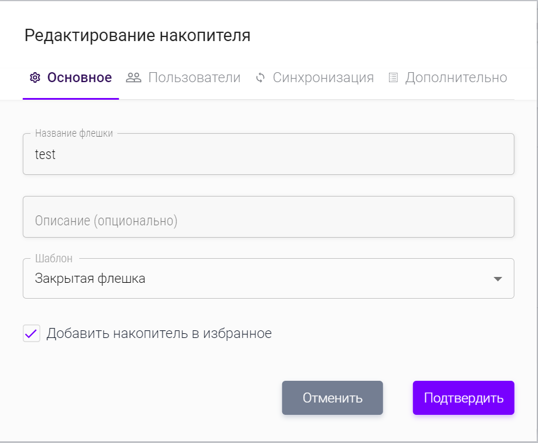Click into the Описание (опционально) field
The image size is (538, 443).
(268, 221)
